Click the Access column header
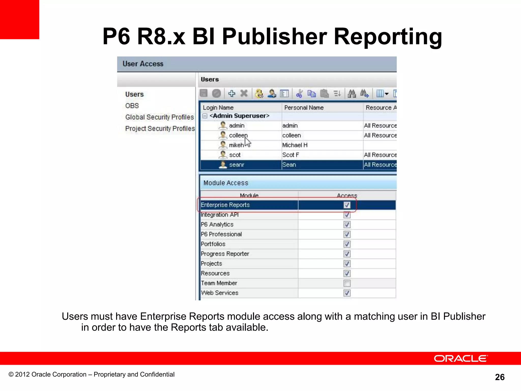The image size is (521, 391). [x=347, y=195]
